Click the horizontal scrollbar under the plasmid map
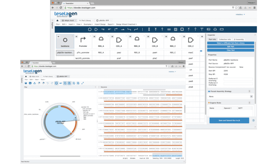Image resolution: width=277 pixels, height=164 pixels. (60, 156)
